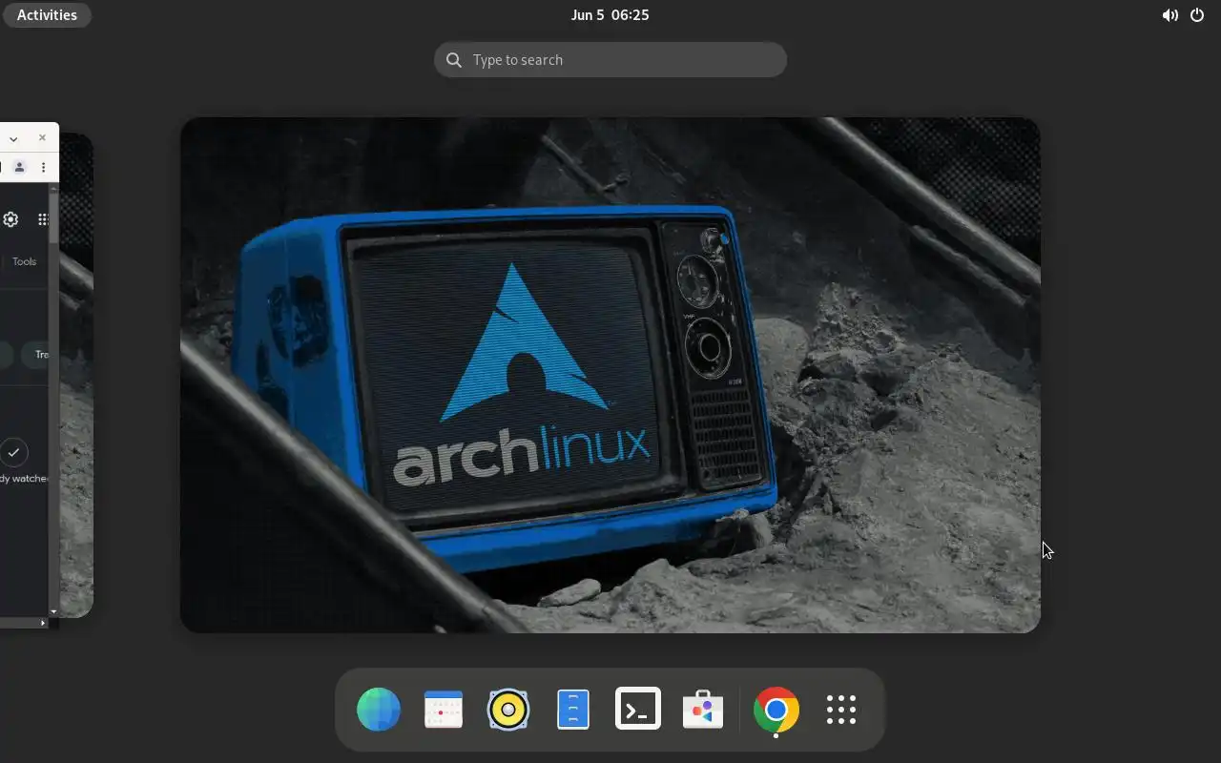This screenshot has width=1221, height=763.
Task: Launch the Calendar app from the dock
Action: 444,710
